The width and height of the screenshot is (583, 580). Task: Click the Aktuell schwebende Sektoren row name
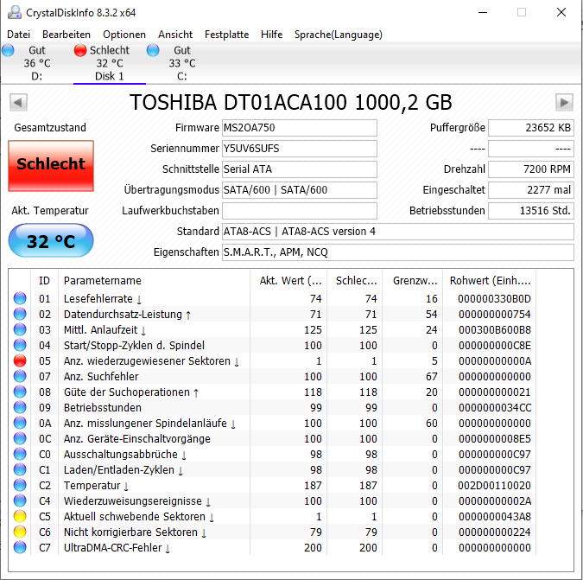(138, 516)
